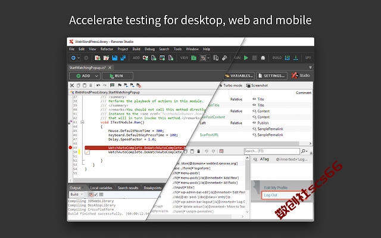Switch to the Search results tab

(x=128, y=188)
